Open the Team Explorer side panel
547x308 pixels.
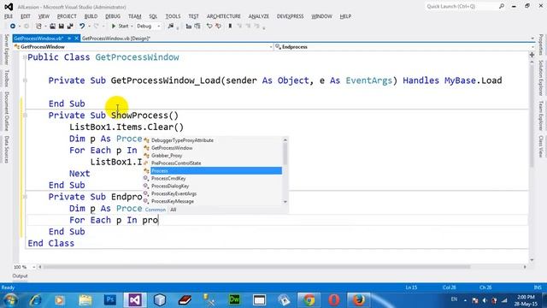[541, 115]
